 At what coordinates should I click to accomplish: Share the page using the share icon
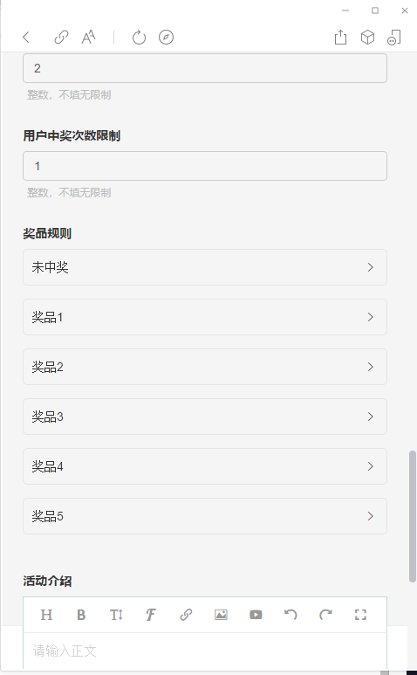tap(340, 37)
